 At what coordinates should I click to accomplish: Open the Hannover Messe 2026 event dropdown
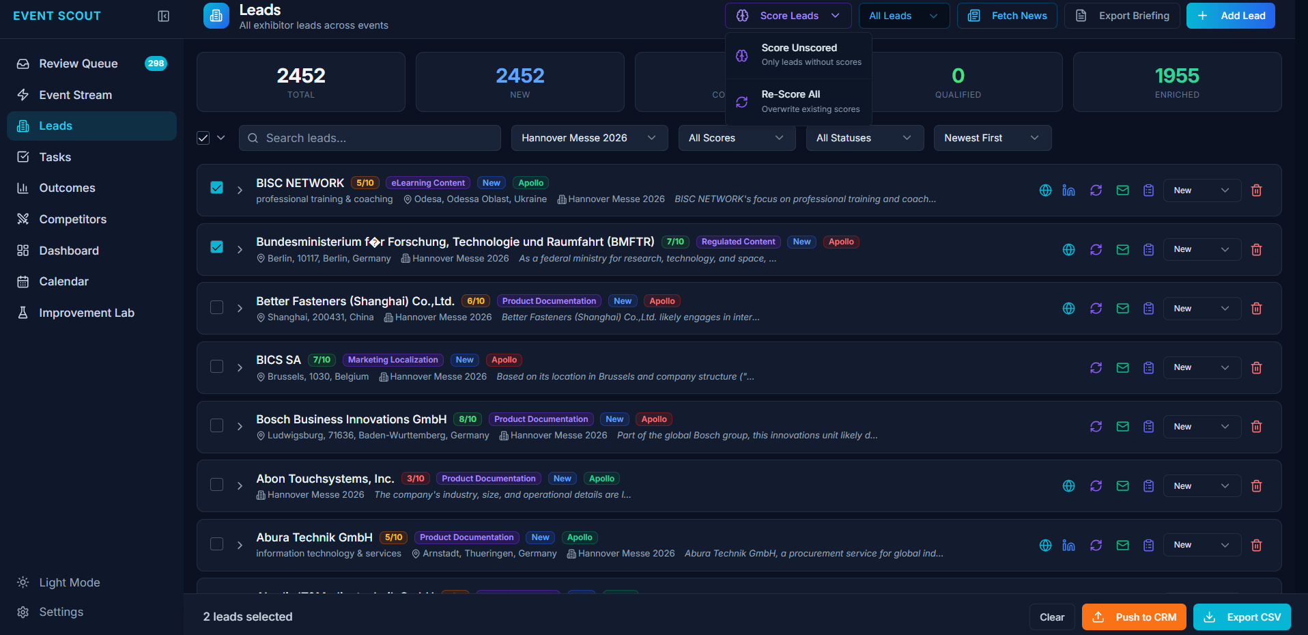(589, 138)
